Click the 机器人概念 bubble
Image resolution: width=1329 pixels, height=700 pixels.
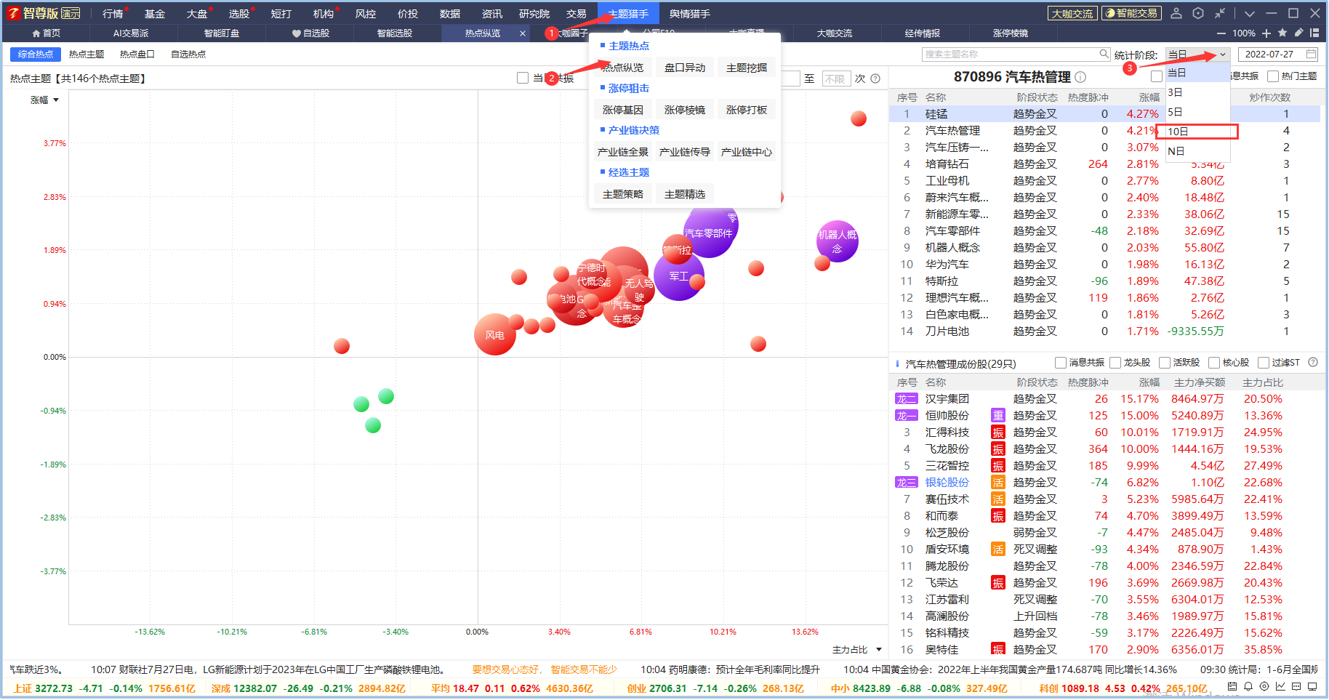click(838, 241)
